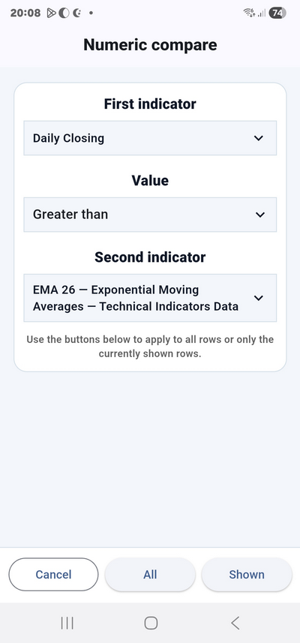Tap the chevron next to Greater than
The width and height of the screenshot is (300, 643).
click(x=260, y=215)
